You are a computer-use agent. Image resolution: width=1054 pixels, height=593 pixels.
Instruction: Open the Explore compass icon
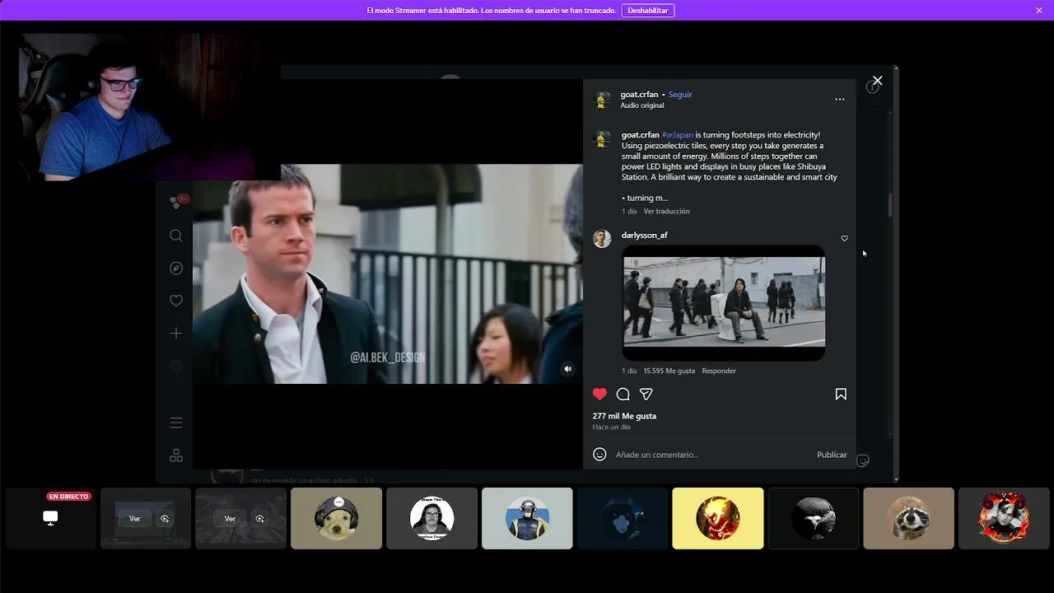[176, 268]
